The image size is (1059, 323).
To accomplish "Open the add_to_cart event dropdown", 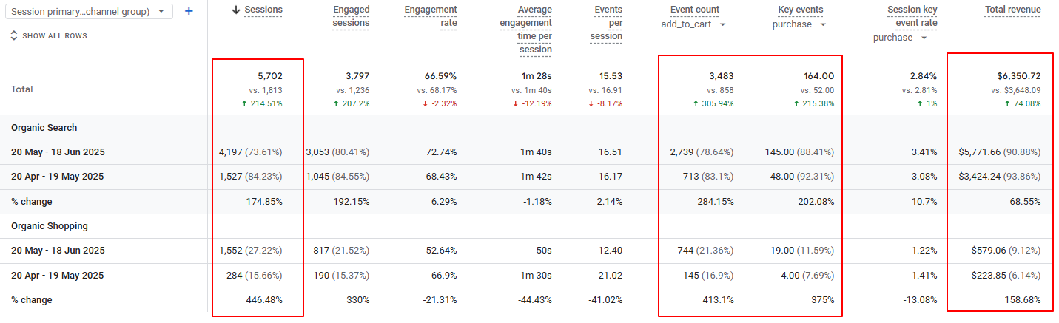I will [693, 24].
